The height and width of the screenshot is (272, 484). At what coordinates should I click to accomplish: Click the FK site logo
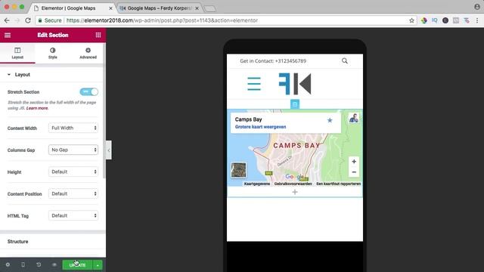point(295,84)
